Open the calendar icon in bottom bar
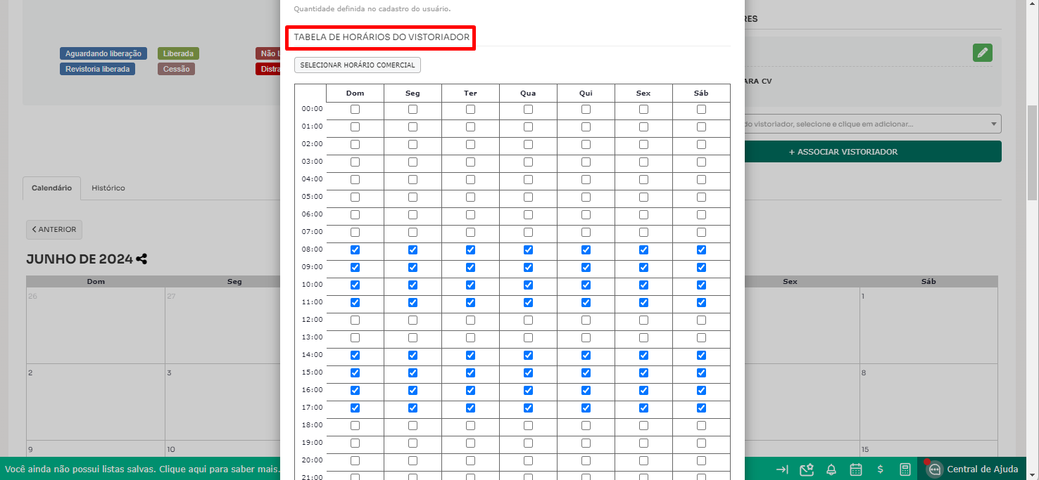This screenshot has width=1039, height=480. (856, 469)
